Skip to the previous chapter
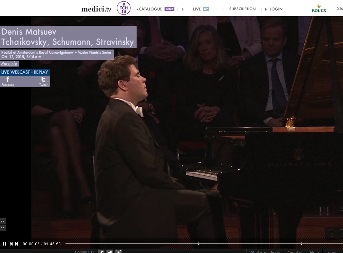Image resolution: width=343 pixels, height=253 pixels. pos(11,244)
